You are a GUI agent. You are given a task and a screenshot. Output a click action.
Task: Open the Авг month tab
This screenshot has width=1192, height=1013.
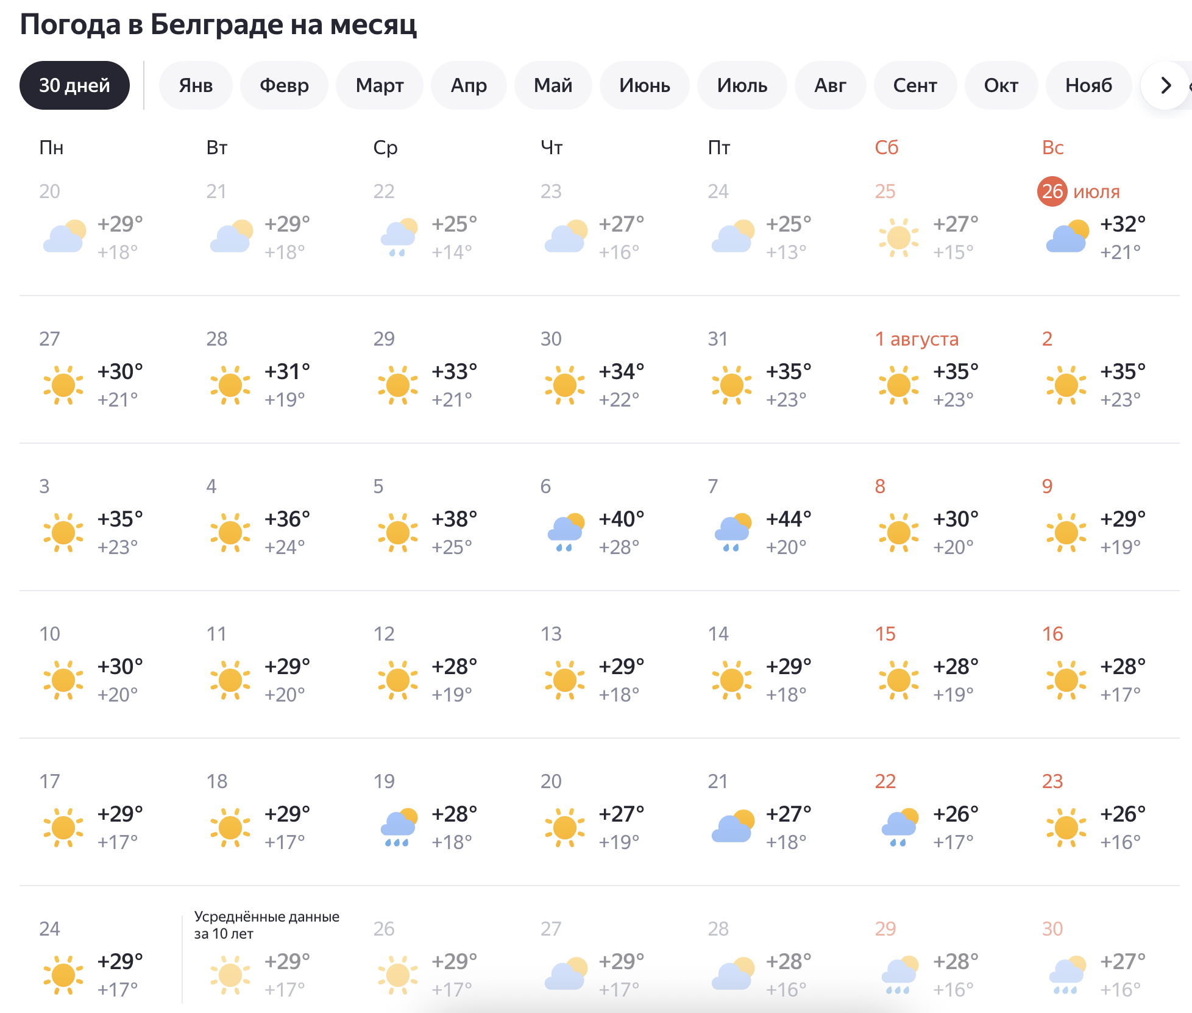pyautogui.click(x=830, y=85)
